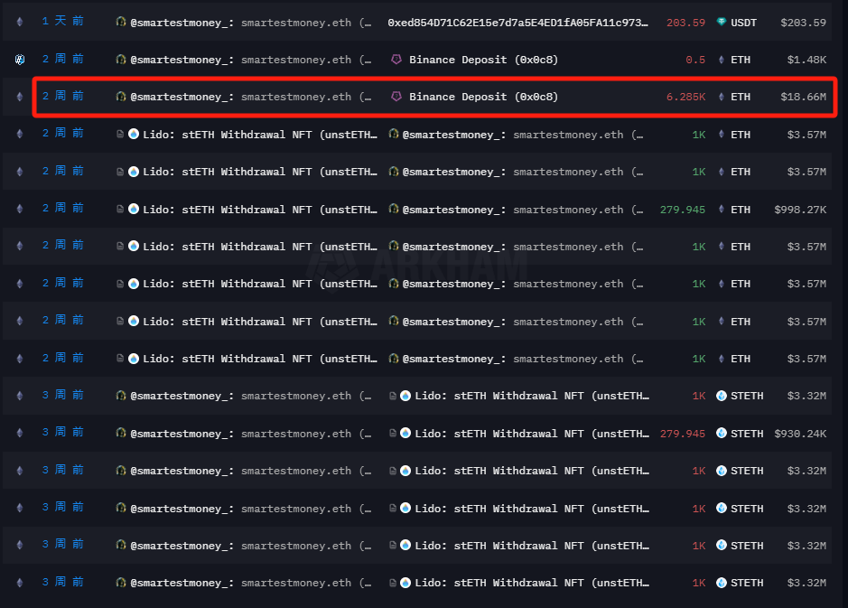Image resolution: width=848 pixels, height=608 pixels.
Task: Open Binance Deposit link in the highlighted row
Action: click(483, 97)
